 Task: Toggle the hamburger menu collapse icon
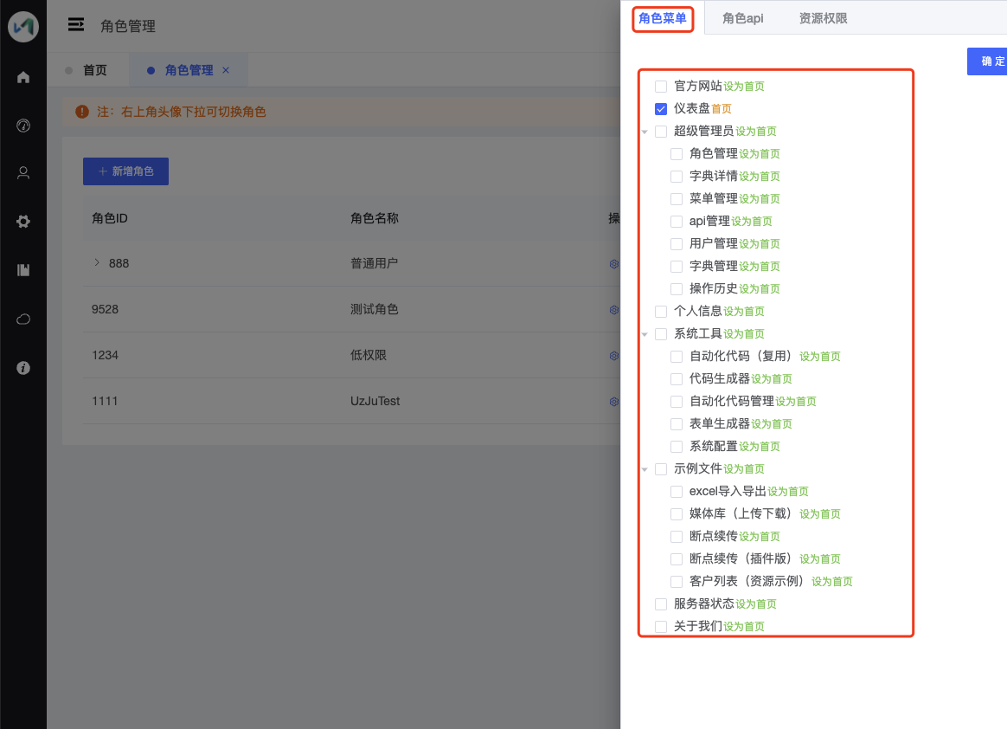point(76,25)
